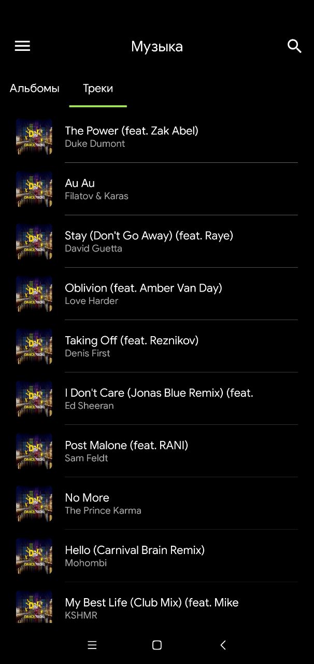Open the hamburger navigation menu
314x664 pixels.
[x=22, y=46]
